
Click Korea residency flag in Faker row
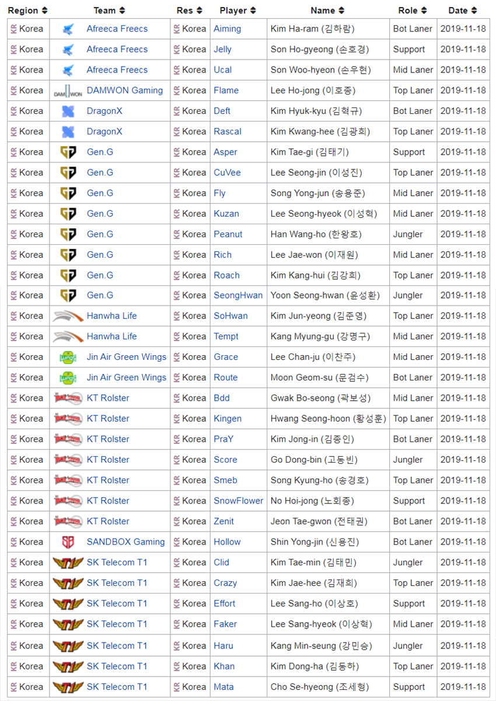[x=177, y=624]
